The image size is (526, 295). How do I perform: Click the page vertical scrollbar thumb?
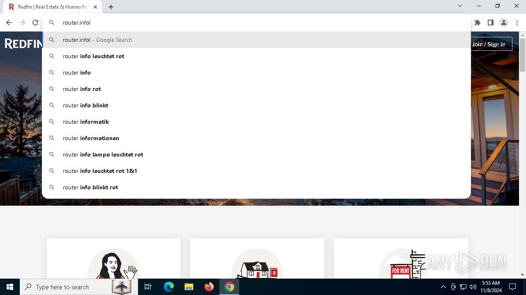coord(522,55)
